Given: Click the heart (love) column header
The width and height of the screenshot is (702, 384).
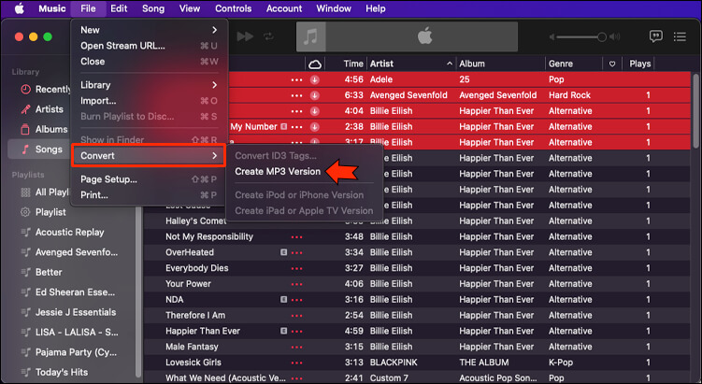Looking at the screenshot, I should (x=612, y=64).
